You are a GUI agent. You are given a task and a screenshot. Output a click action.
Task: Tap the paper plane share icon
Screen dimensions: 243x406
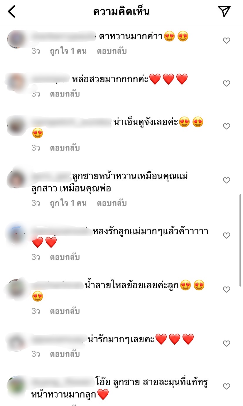[224, 11]
